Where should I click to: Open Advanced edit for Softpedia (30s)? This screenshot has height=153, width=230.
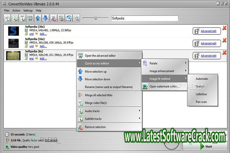[208, 31]
